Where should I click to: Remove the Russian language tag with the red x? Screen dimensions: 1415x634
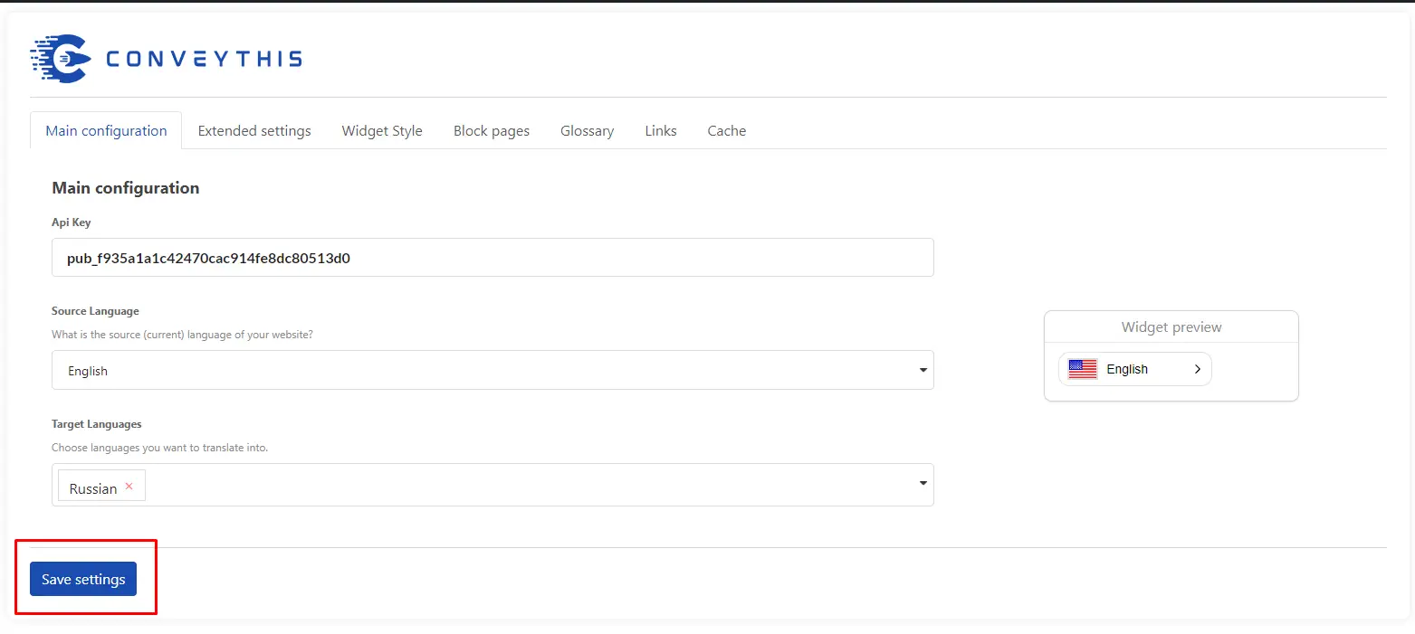129,487
